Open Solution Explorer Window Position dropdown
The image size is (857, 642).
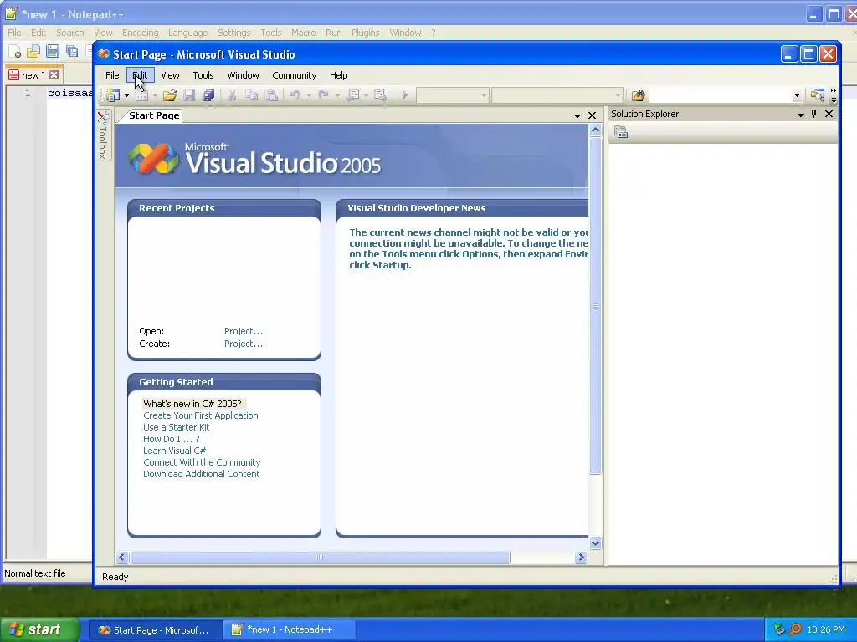coord(801,114)
